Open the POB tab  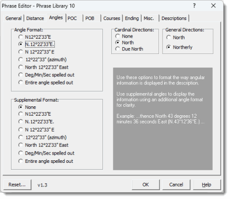click(90, 18)
